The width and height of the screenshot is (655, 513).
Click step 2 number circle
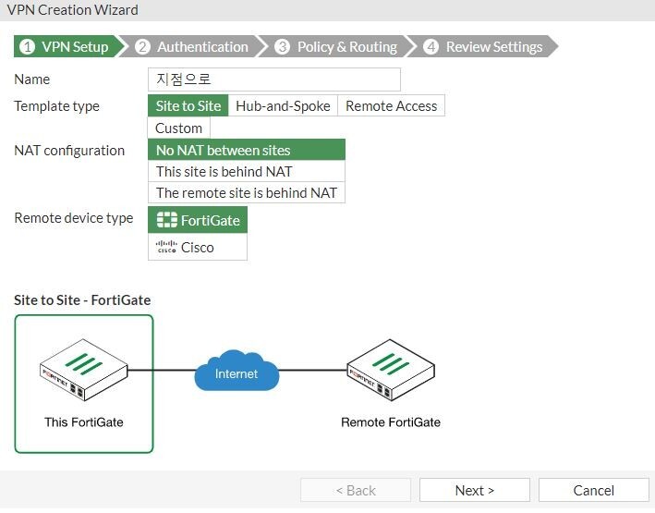click(x=142, y=46)
